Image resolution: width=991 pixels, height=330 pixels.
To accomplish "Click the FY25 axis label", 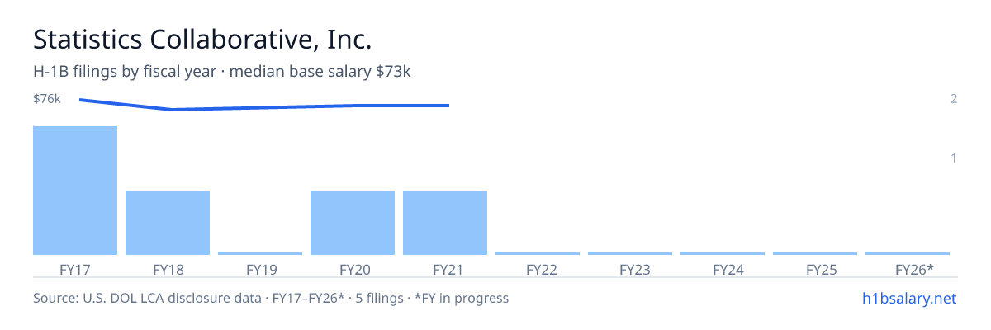I will 815,269.
